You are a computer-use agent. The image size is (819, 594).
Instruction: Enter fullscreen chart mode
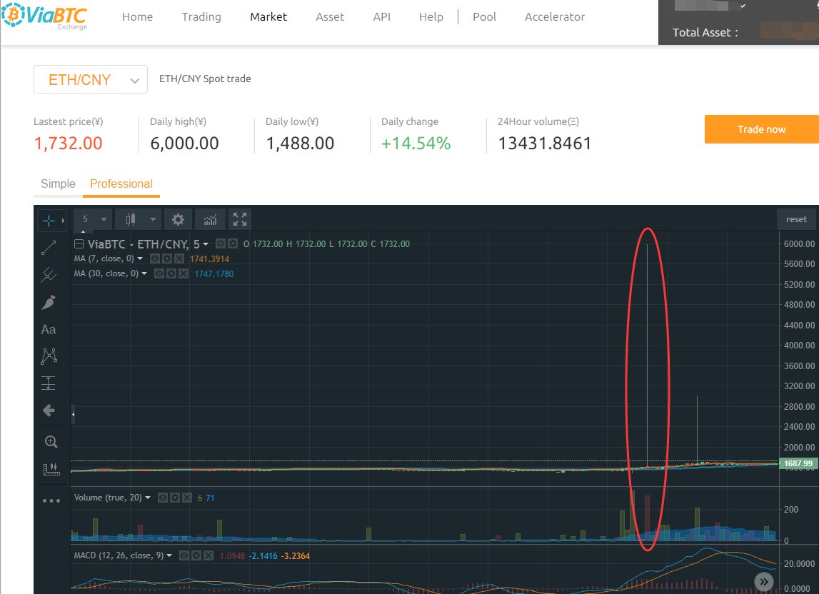(x=240, y=219)
